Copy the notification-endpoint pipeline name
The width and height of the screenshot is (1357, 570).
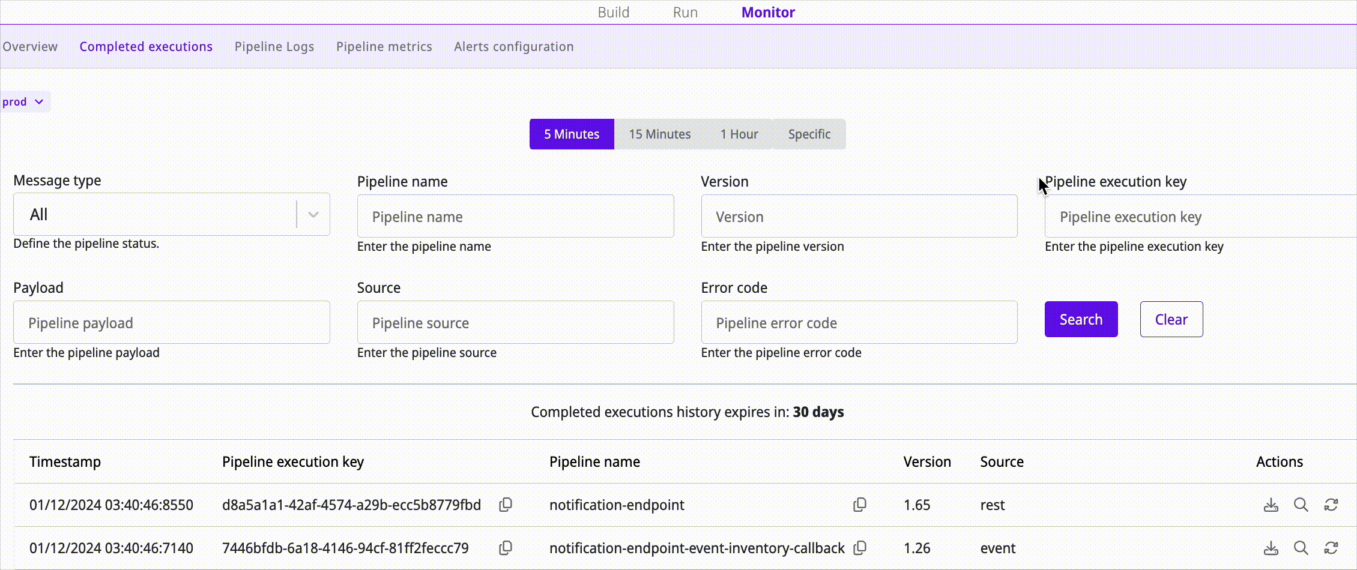tap(860, 505)
